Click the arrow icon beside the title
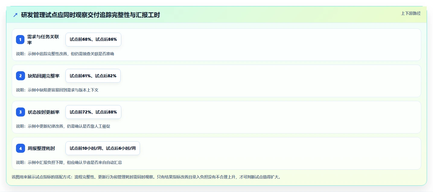433x192 pixels. pyautogui.click(x=15, y=15)
